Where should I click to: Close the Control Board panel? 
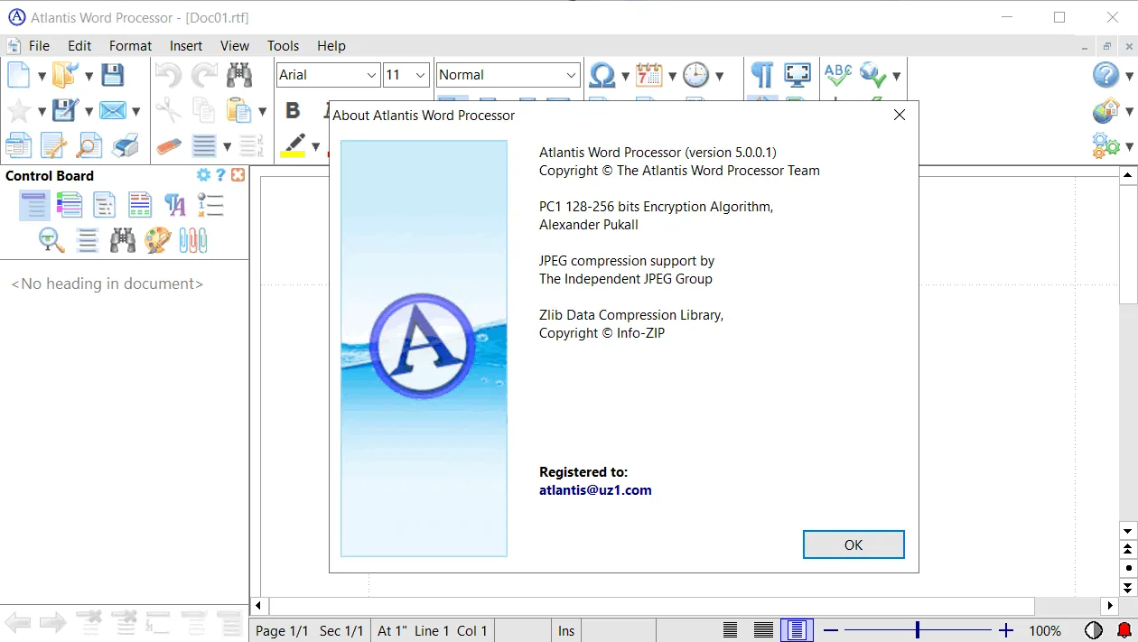[238, 175]
